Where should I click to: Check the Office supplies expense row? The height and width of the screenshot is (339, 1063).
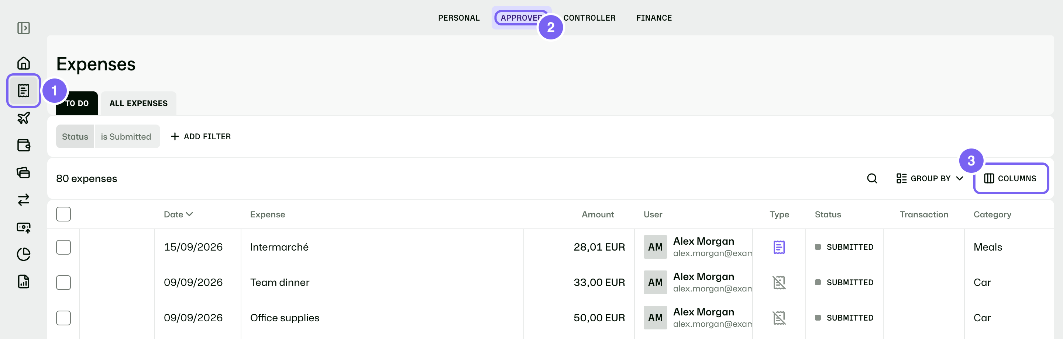click(63, 318)
